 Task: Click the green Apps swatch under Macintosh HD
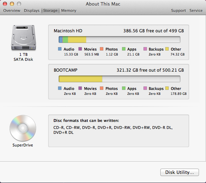coord(124,49)
